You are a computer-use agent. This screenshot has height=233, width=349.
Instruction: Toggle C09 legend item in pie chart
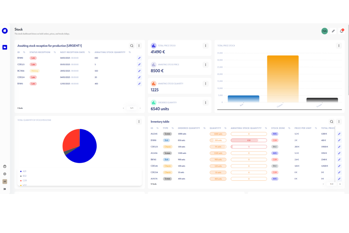pos(25,181)
